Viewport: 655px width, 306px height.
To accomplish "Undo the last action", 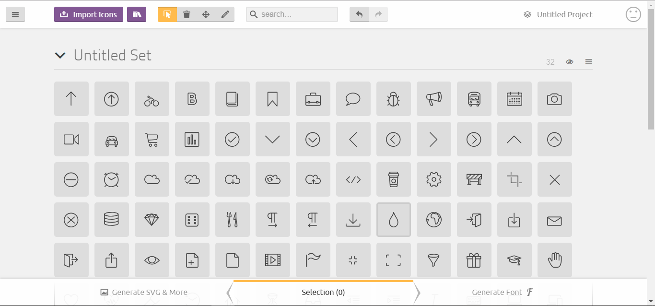I will (359, 14).
